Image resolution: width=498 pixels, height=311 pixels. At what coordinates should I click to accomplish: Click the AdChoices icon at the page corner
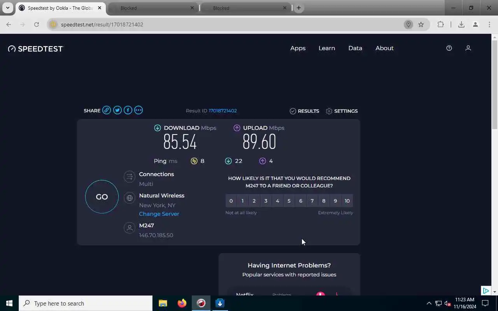(x=486, y=290)
